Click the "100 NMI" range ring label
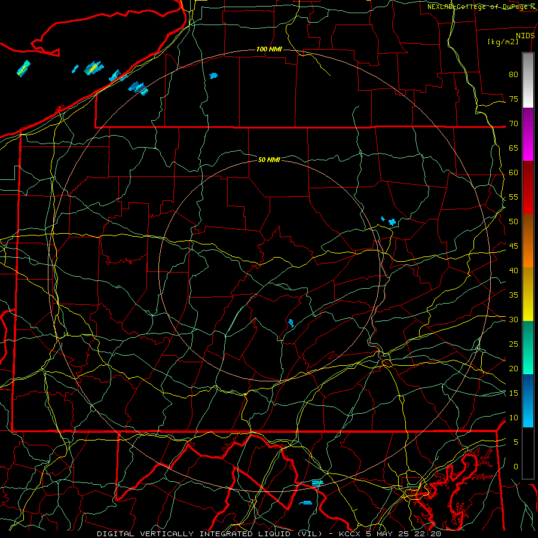This screenshot has height=538, width=538. pos(269,50)
